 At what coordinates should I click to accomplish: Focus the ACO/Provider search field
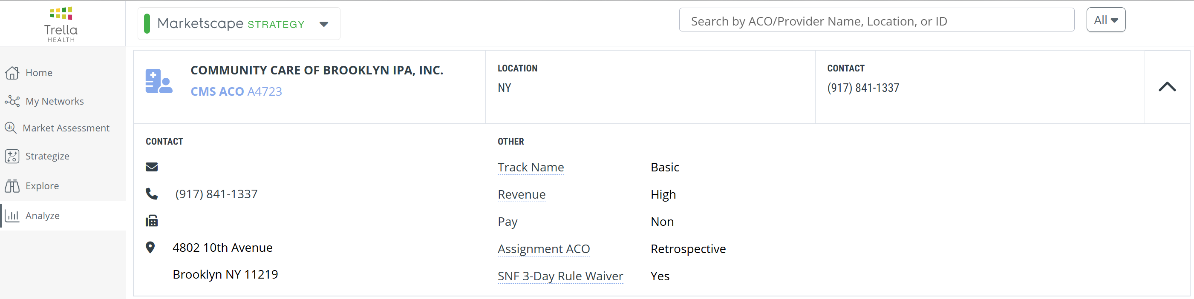click(876, 21)
